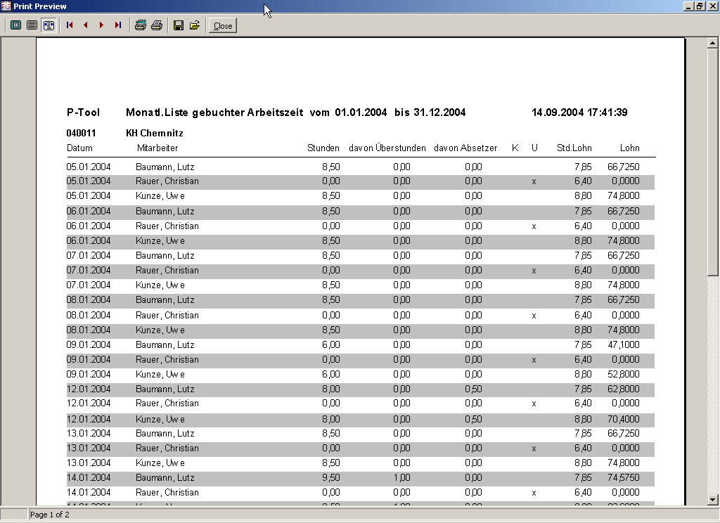Open the Print Preview system menu icon
720x523 pixels.
6,6
